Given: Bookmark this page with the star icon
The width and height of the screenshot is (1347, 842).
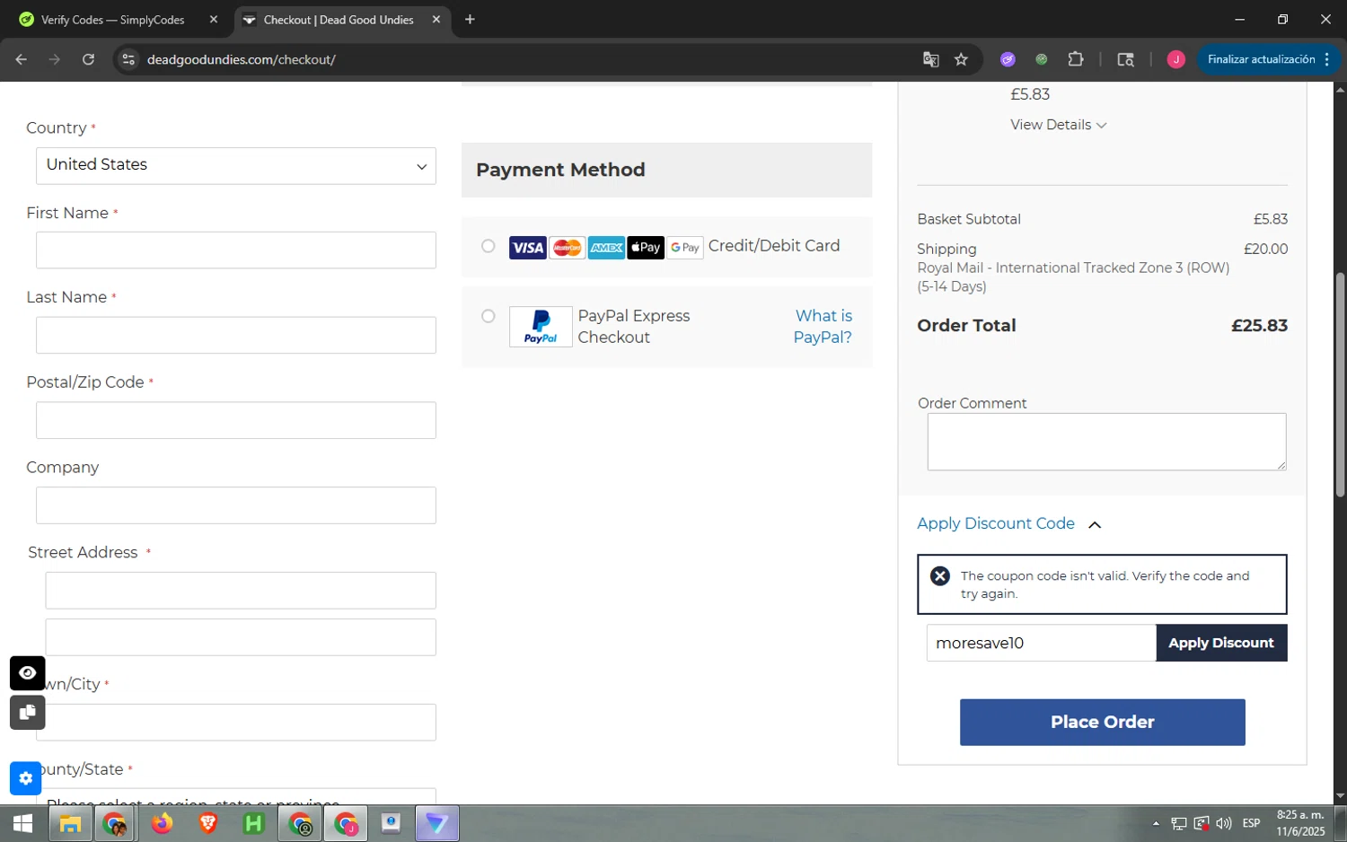Looking at the screenshot, I should point(961,59).
